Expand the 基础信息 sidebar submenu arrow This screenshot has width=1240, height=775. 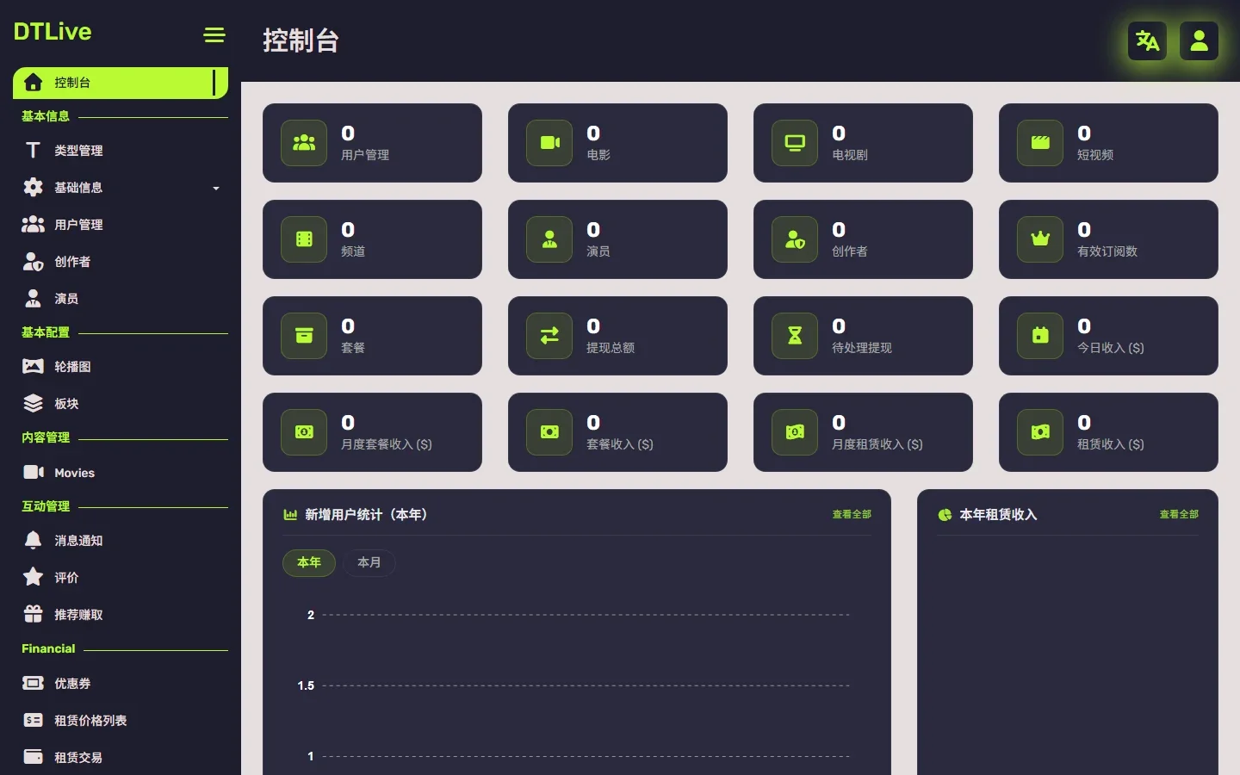click(216, 188)
